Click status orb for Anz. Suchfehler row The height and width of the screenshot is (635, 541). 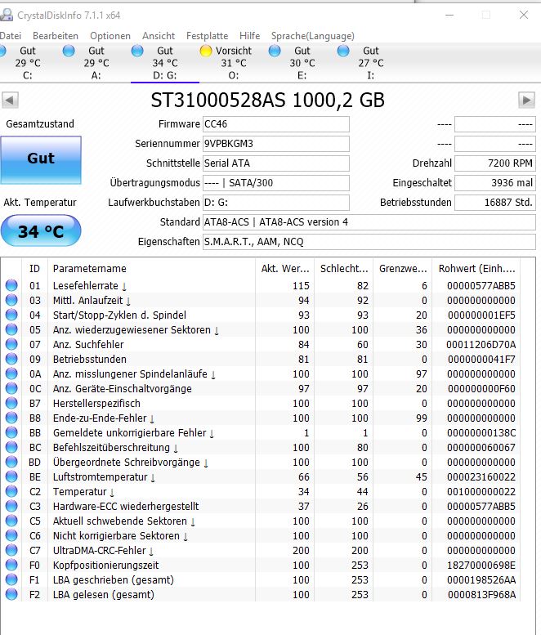11,344
